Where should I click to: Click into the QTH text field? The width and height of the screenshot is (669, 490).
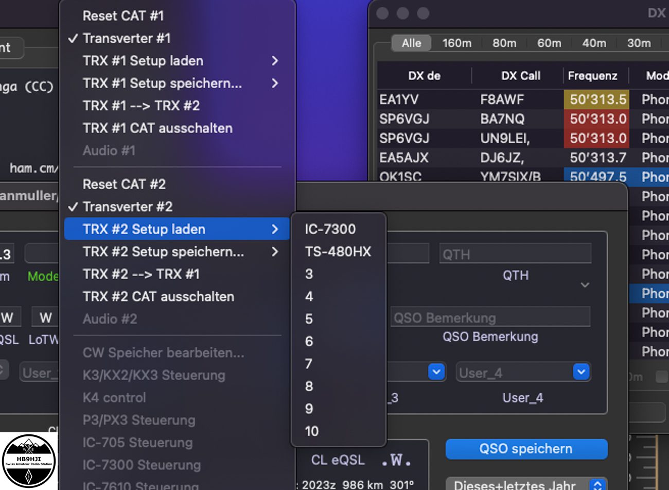515,254
